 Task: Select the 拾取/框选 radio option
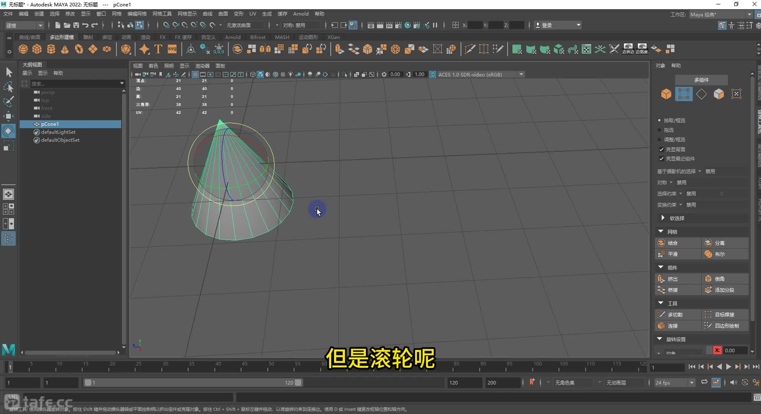tap(659, 120)
